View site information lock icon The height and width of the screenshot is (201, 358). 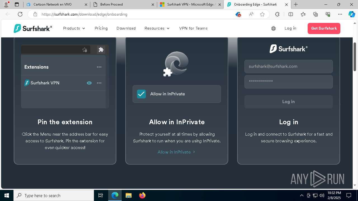pos(35,14)
